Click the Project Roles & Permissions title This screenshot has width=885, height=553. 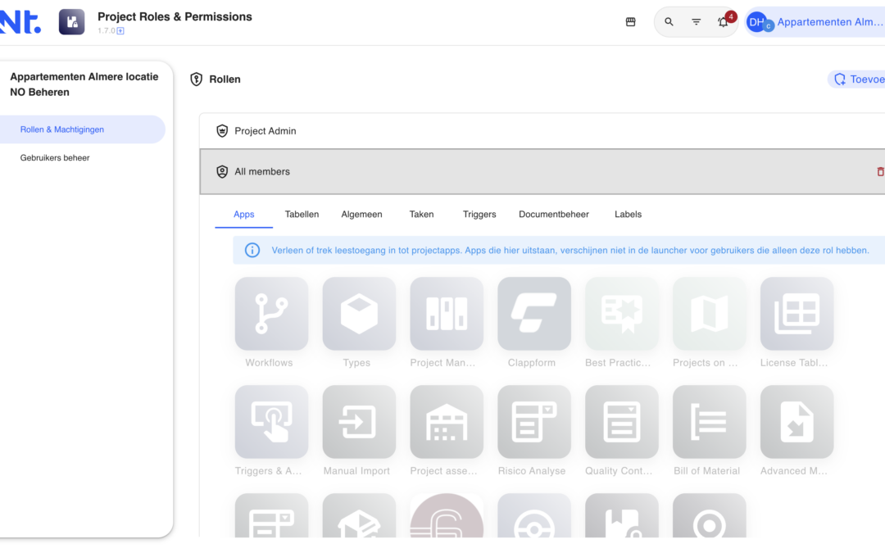click(x=175, y=17)
